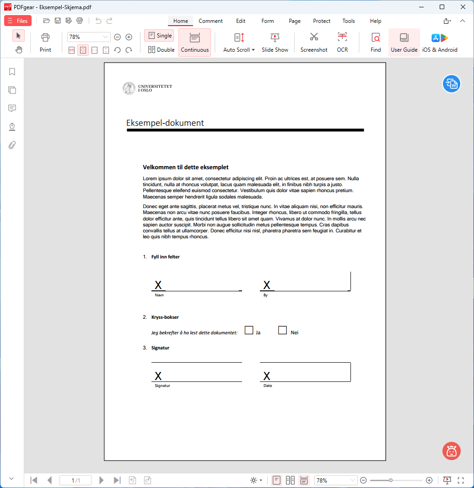Screen dimensions: 474x488
Task: Check the Nei checkbox
Action: click(282, 330)
